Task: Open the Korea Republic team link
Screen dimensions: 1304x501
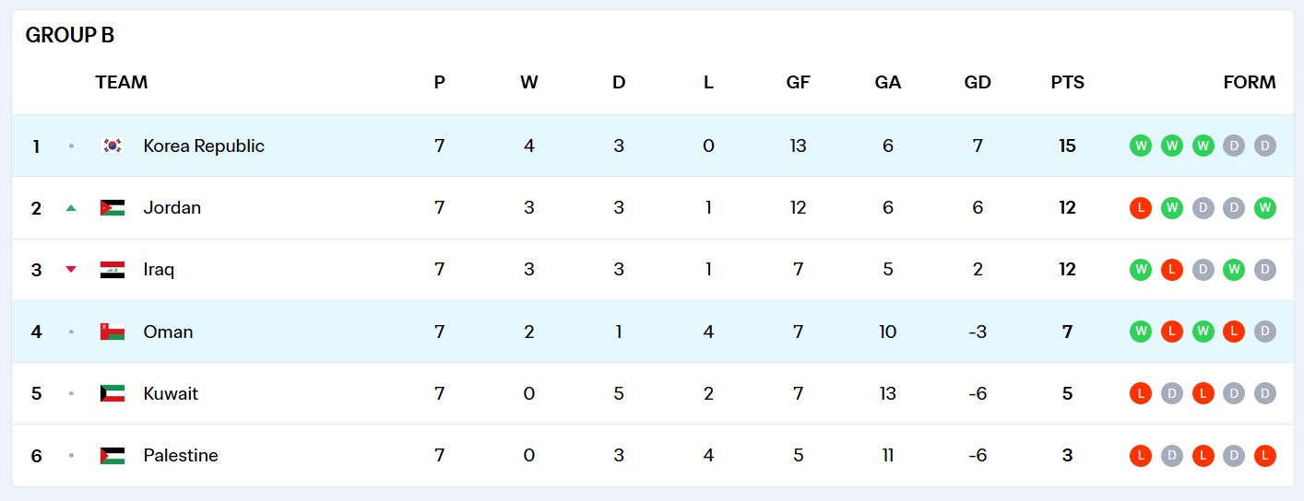Action: (204, 146)
